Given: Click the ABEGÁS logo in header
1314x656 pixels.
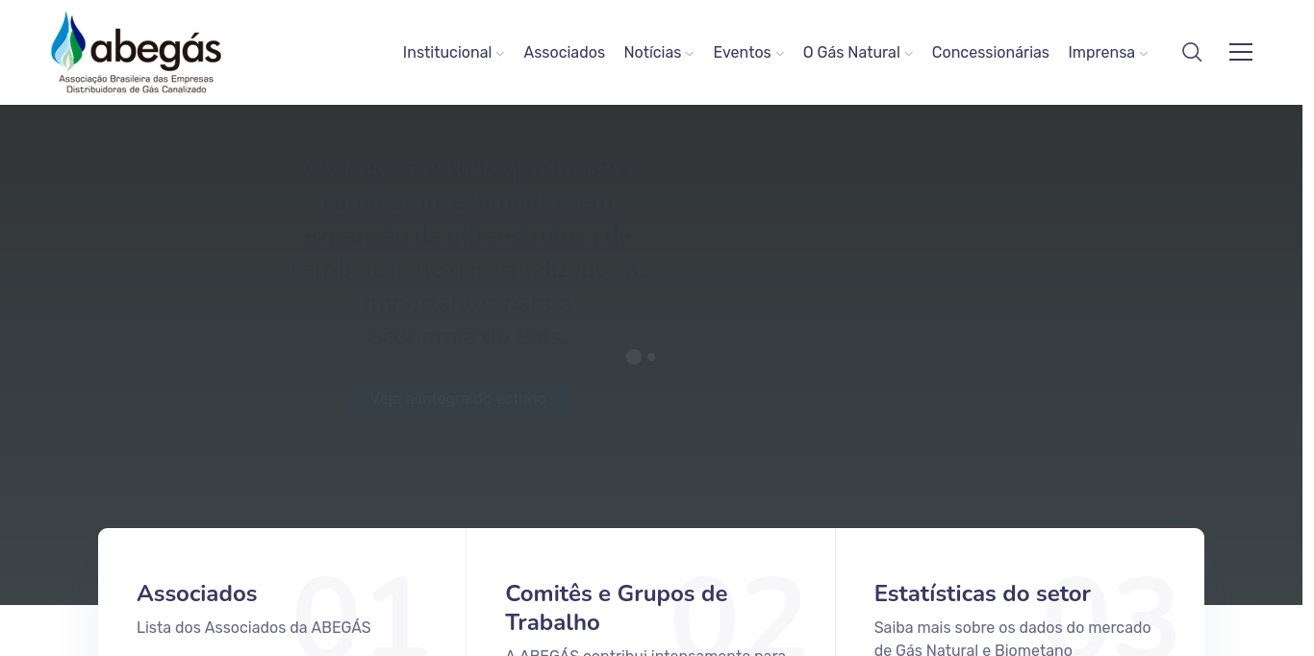Looking at the screenshot, I should pyautogui.click(x=136, y=52).
